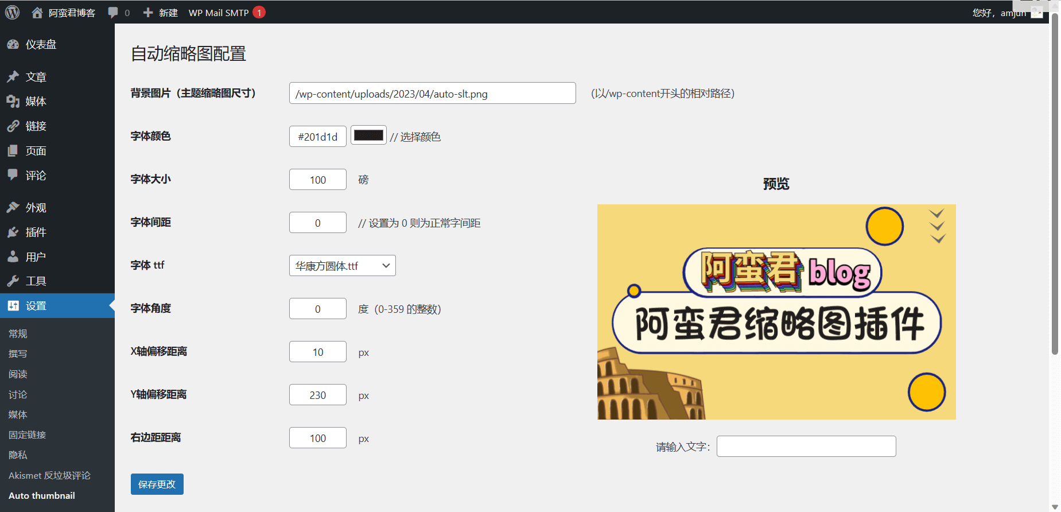1061x512 pixels.
Task: Click the WordPress logo icon
Action: 12,12
